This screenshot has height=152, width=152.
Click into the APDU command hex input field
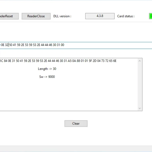[x=76, y=45]
